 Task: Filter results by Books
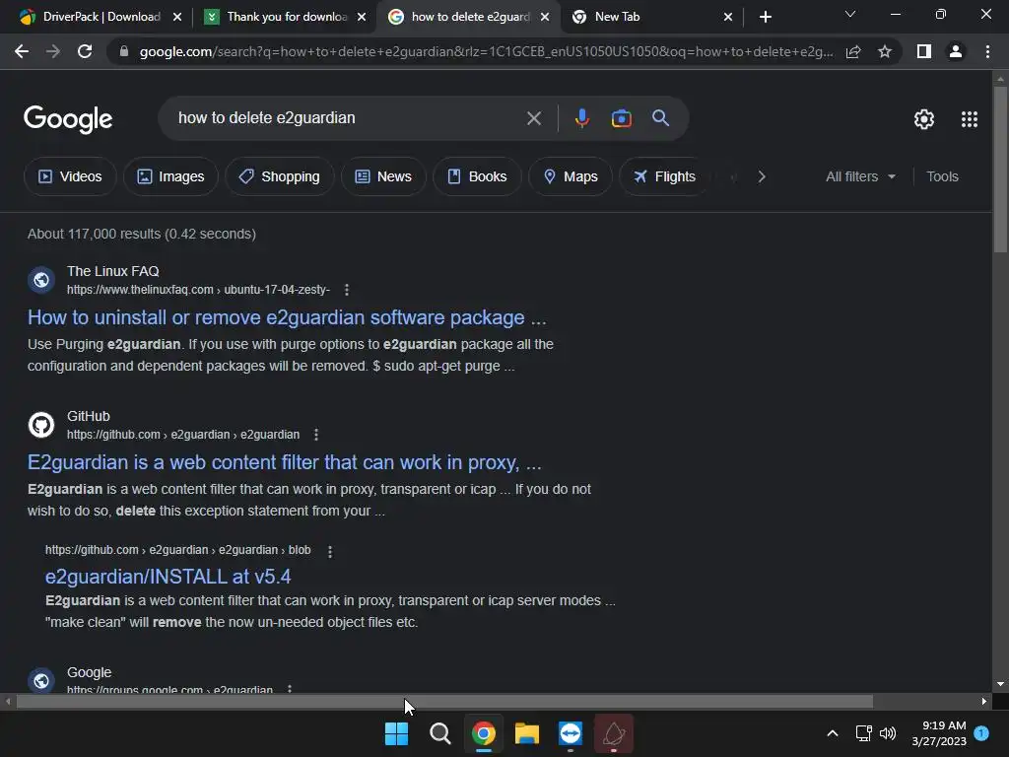tap(477, 176)
